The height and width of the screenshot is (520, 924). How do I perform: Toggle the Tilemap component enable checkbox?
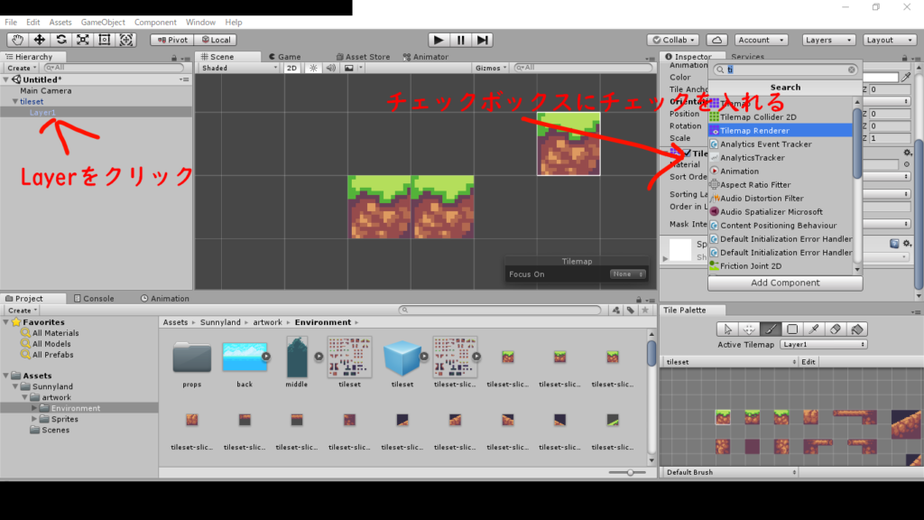click(x=687, y=153)
